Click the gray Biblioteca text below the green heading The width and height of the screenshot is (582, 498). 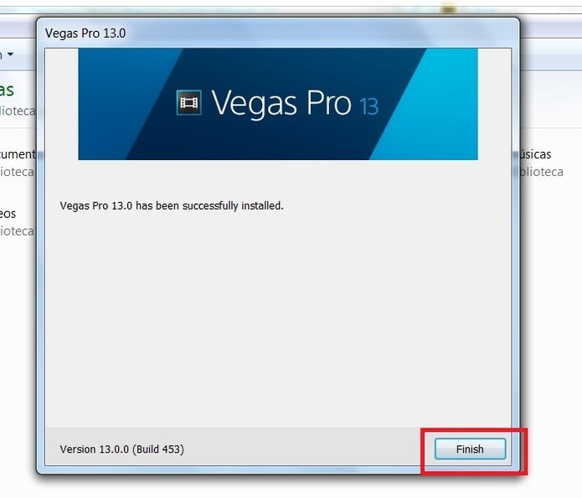18,111
